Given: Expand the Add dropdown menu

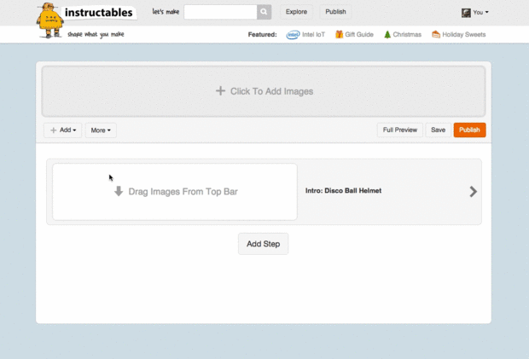Looking at the screenshot, I should coord(63,130).
